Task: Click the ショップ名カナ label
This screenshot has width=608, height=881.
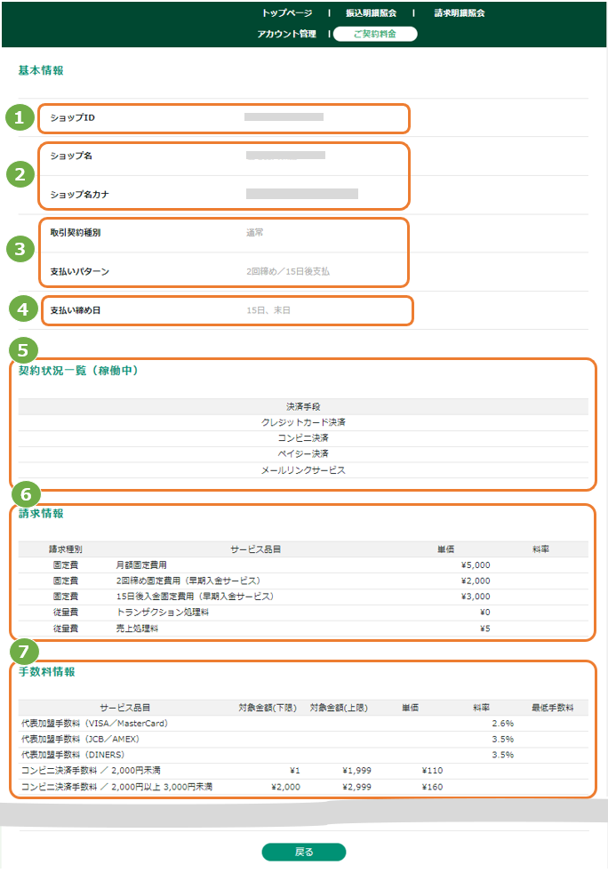Action: pos(80,195)
